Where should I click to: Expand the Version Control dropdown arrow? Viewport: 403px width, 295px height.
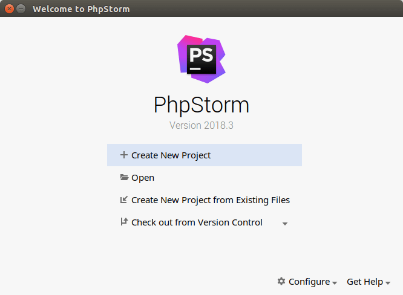coord(285,224)
